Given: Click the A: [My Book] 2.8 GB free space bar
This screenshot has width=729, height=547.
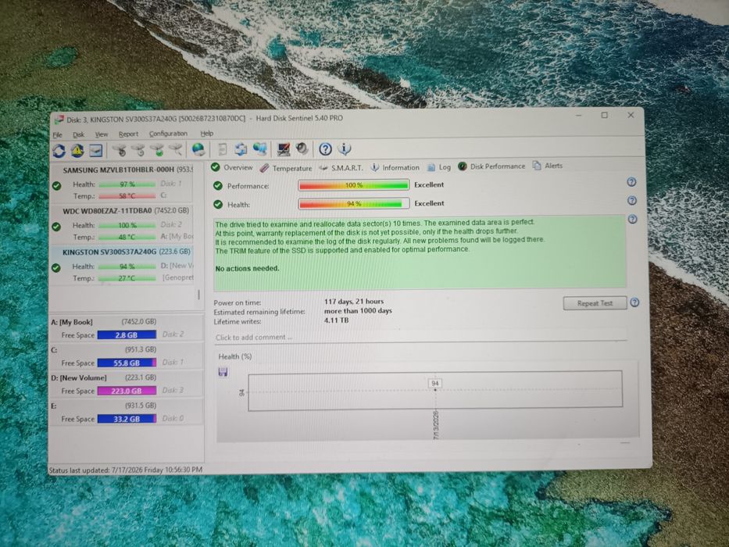Looking at the screenshot, I should pyautogui.click(x=127, y=334).
